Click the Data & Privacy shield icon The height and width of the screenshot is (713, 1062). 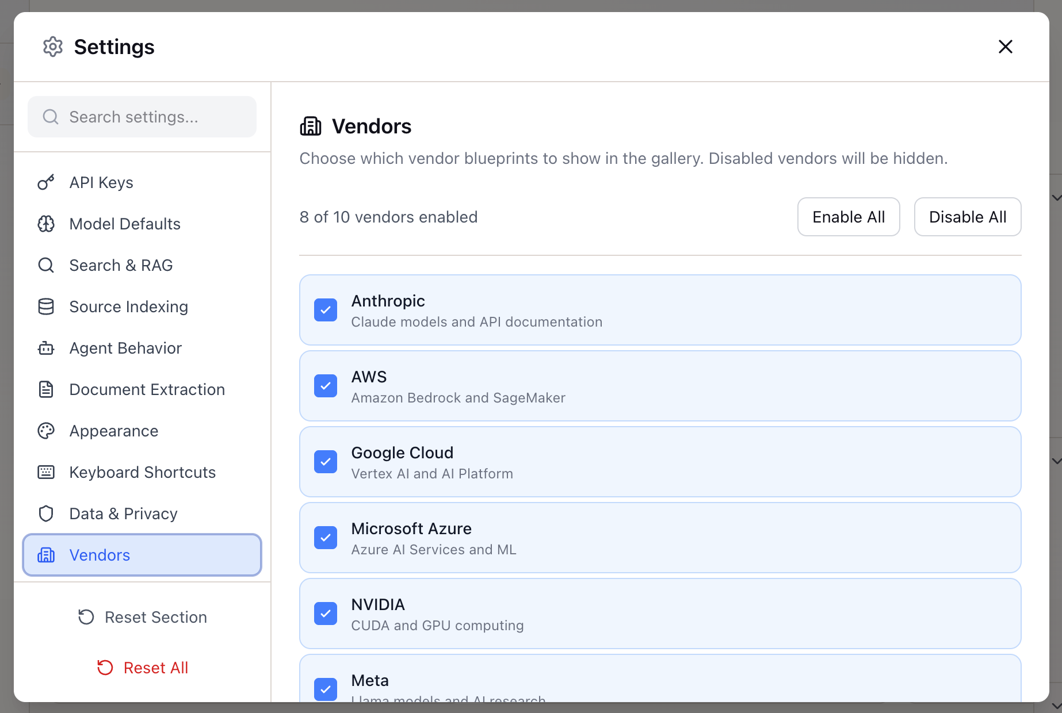coord(45,513)
